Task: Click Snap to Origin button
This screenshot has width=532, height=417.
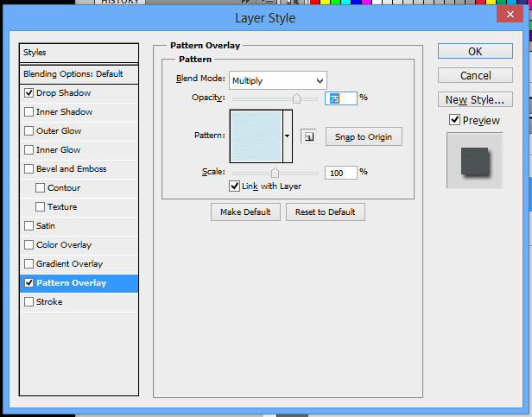Action: (x=364, y=136)
